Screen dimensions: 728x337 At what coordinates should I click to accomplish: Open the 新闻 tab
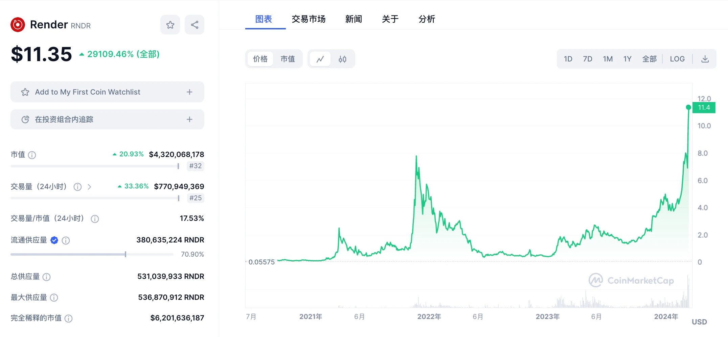(354, 19)
